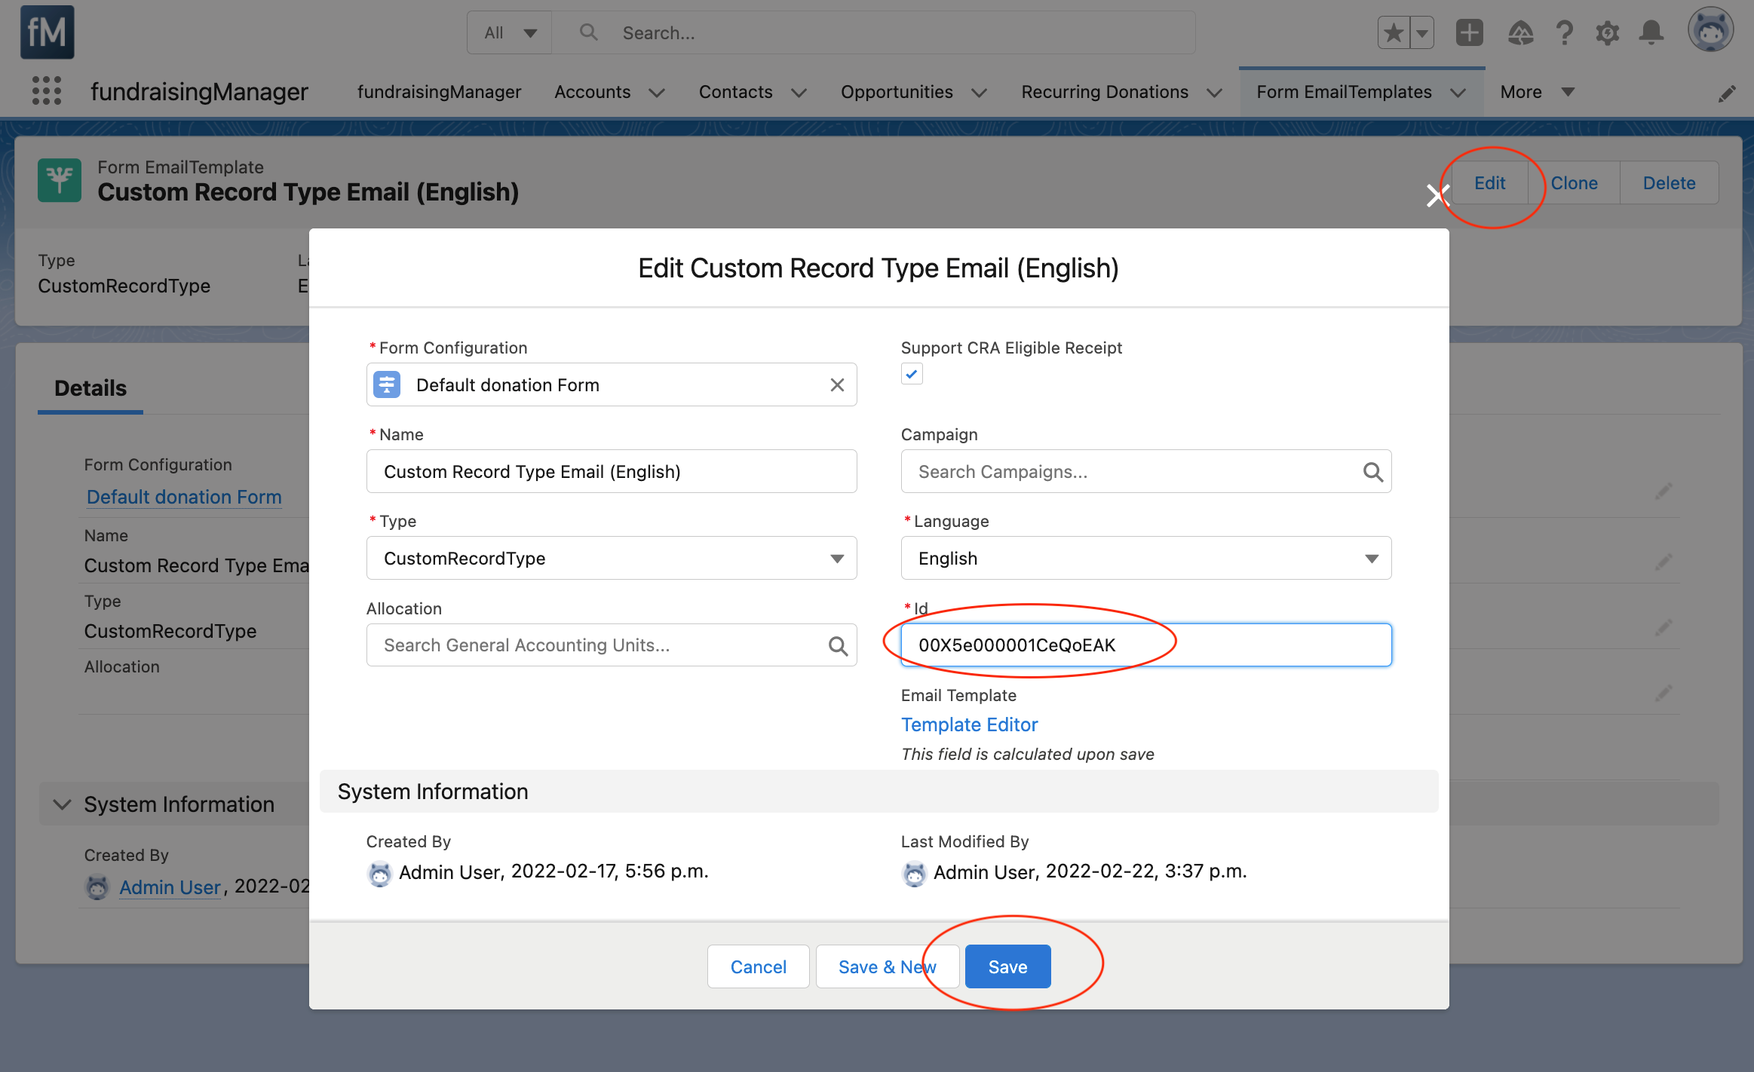This screenshot has width=1754, height=1072.
Task: Close the edit dialog with X
Action: (x=1437, y=196)
